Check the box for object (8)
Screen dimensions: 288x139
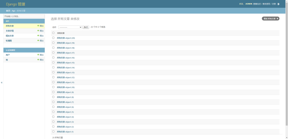pos(53,97)
